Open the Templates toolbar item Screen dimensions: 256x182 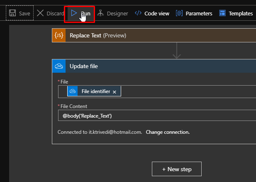(x=236, y=13)
